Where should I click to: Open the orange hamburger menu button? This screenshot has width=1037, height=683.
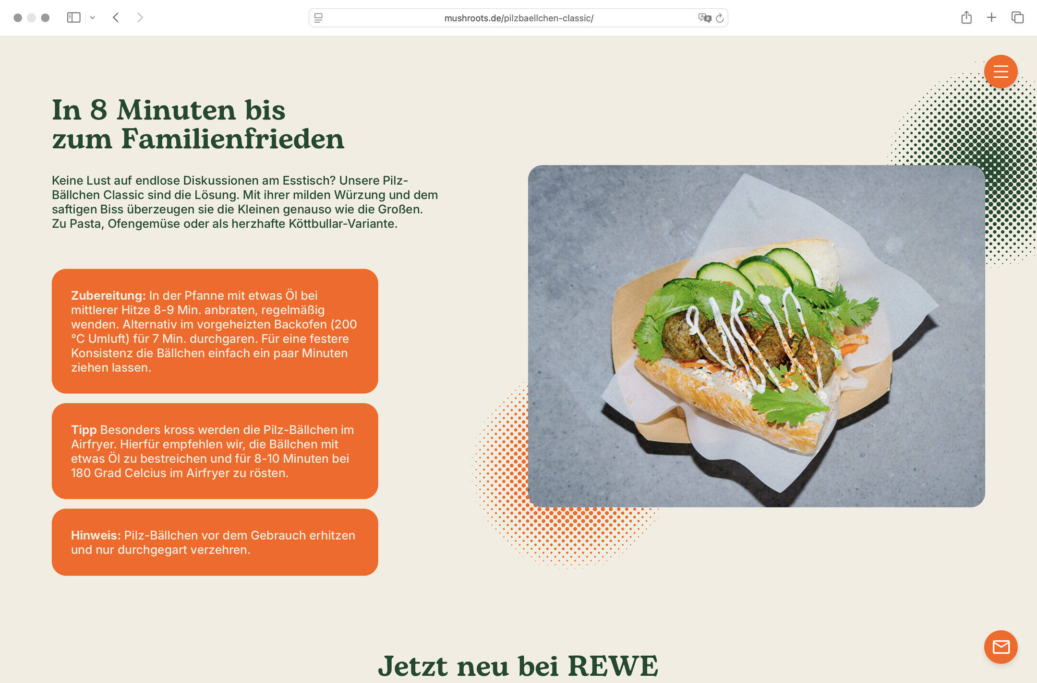pyautogui.click(x=1001, y=72)
